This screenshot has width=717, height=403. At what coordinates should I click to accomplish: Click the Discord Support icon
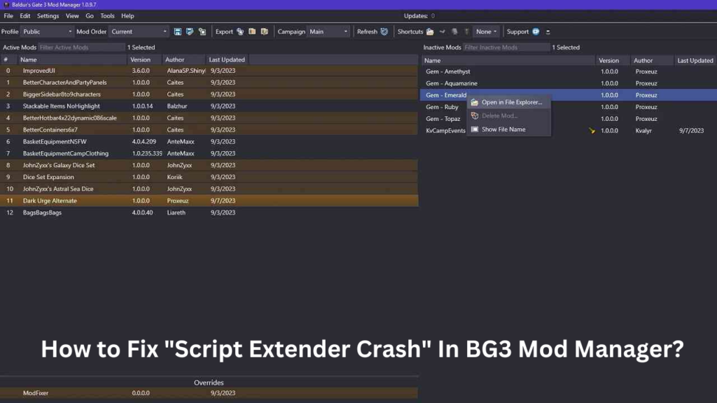[536, 31]
